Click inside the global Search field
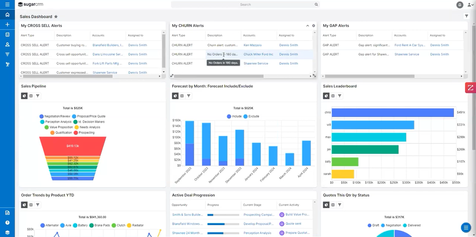476x237 pixels. tap(245, 5)
